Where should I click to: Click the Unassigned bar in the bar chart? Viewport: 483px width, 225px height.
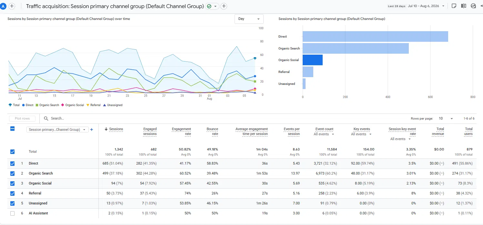pos(304,84)
